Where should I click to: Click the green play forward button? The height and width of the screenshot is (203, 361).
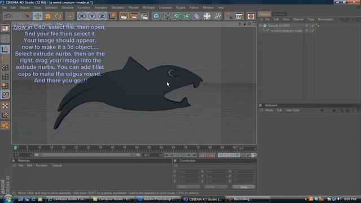click(x=183, y=156)
